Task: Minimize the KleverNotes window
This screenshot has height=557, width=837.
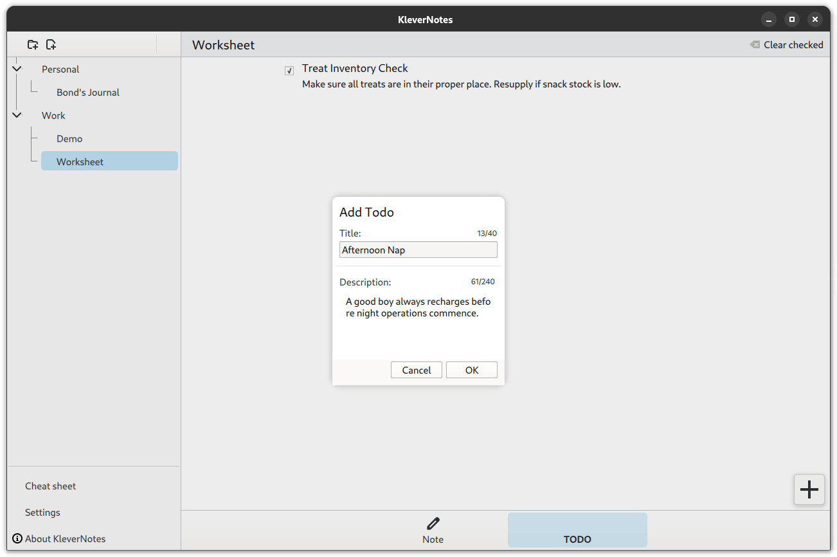Action: coord(769,19)
